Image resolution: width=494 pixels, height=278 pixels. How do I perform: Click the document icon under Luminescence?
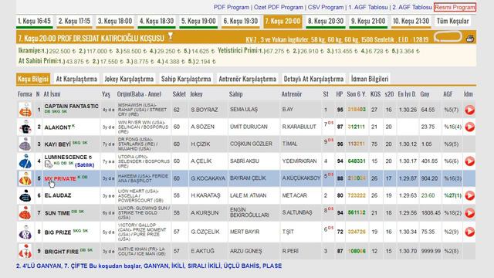(48, 164)
